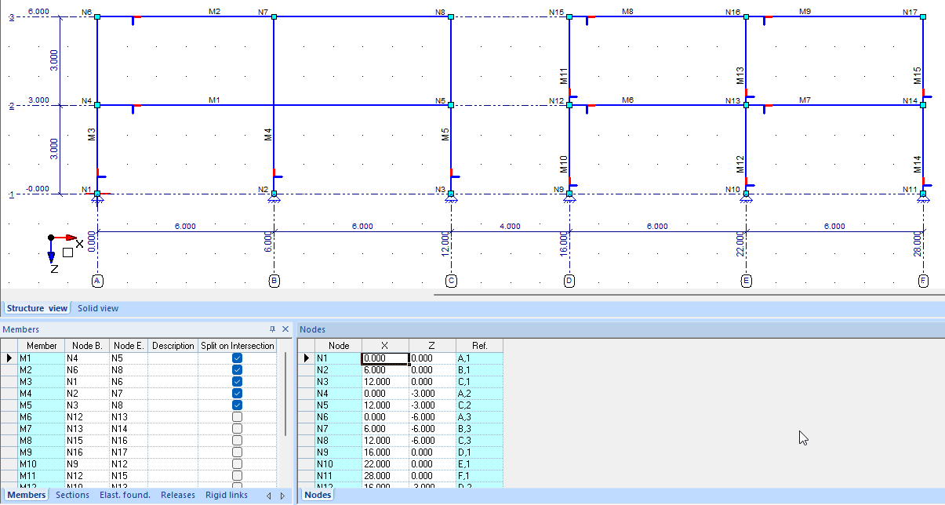This screenshot has width=945, height=505.
Task: Uncheck Split on Intersection for member M1
Action: pos(237,358)
